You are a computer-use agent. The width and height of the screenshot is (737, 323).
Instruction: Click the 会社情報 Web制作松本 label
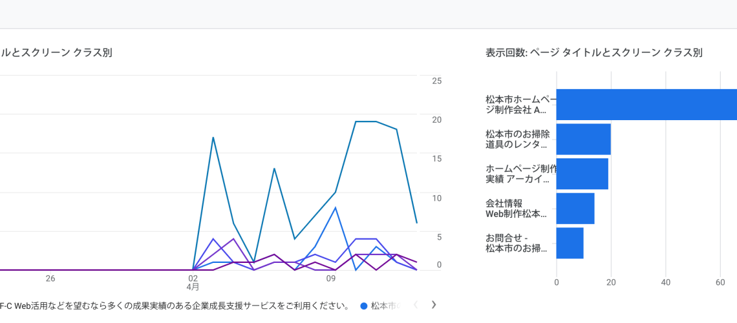pyautogui.click(x=516, y=208)
